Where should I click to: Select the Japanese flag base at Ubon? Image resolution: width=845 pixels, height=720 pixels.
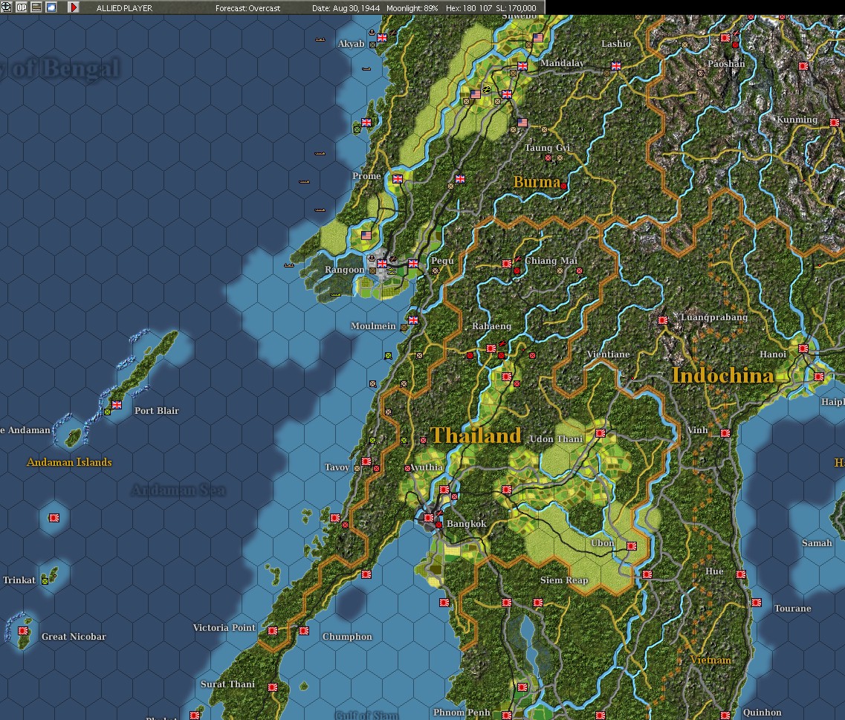tap(632, 546)
